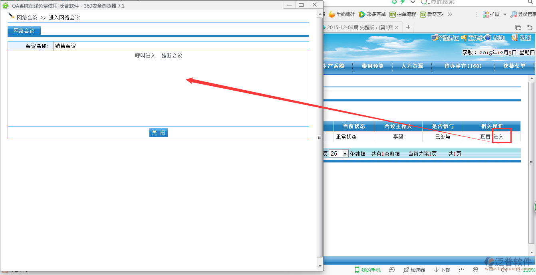
Task: Open 我的手机 in the status bar
Action: coord(367,270)
